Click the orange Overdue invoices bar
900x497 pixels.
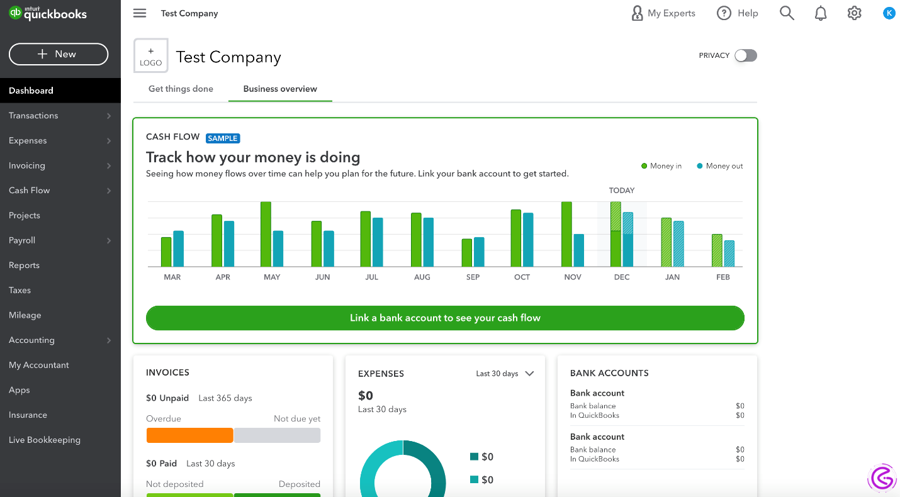[x=189, y=435]
